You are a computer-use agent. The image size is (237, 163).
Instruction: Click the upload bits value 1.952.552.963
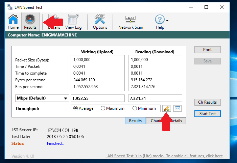coord(86,87)
